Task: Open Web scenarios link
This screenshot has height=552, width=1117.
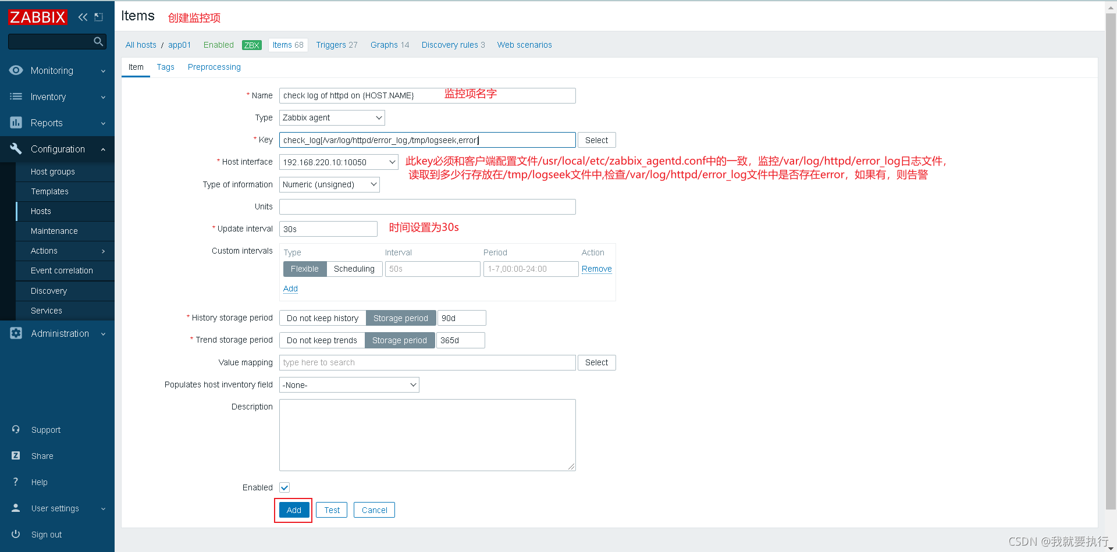Action: [525, 45]
